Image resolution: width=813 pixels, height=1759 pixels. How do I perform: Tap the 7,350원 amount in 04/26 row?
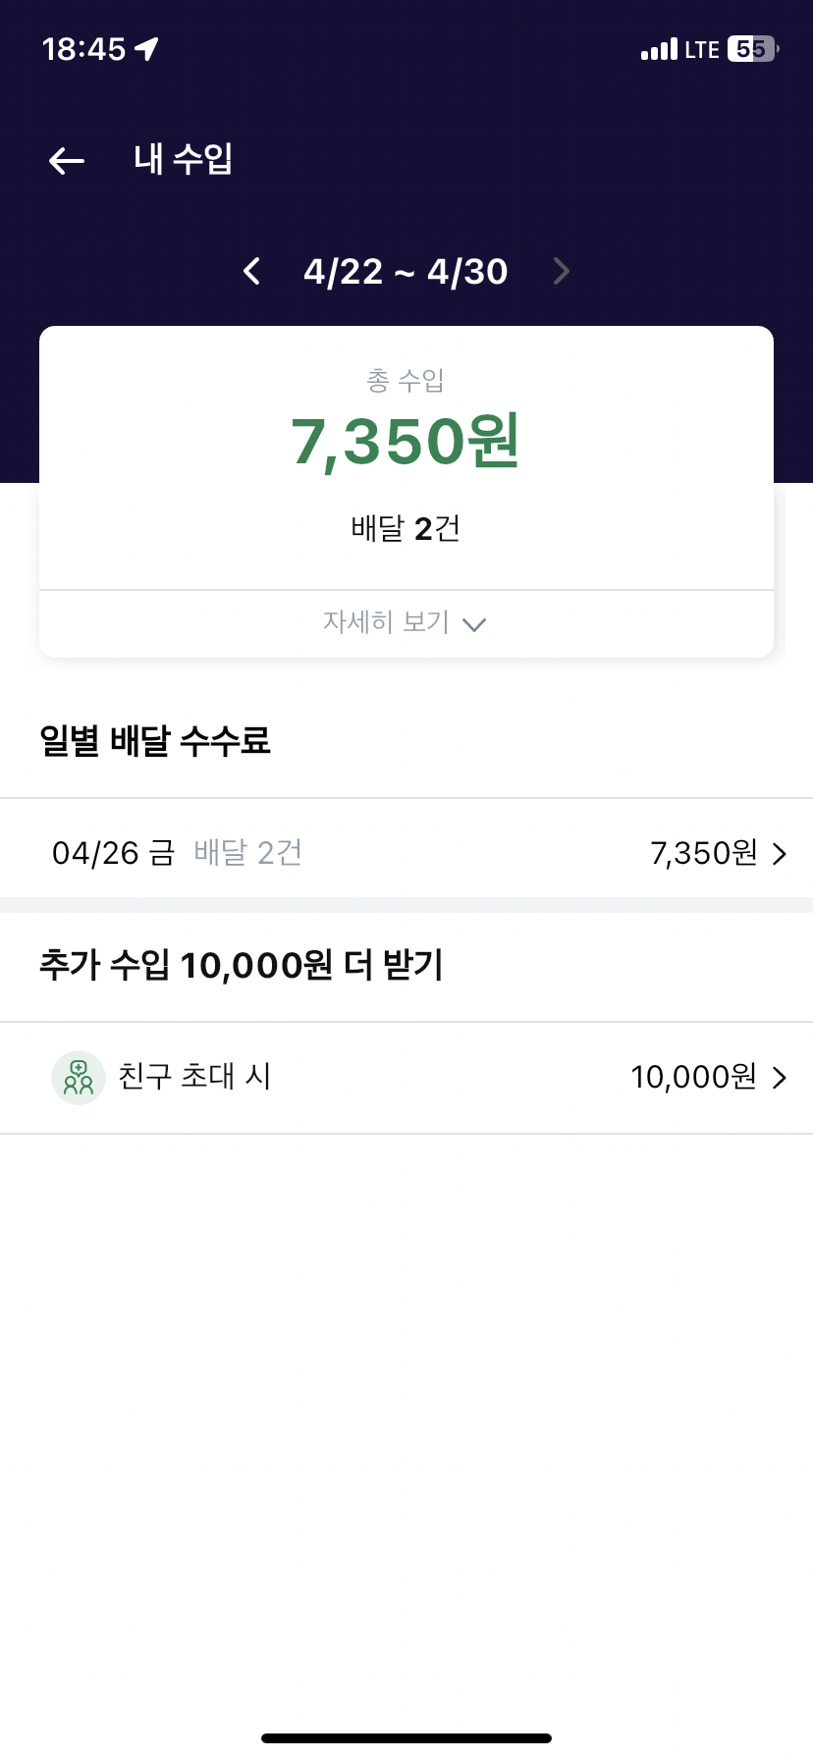click(x=703, y=853)
